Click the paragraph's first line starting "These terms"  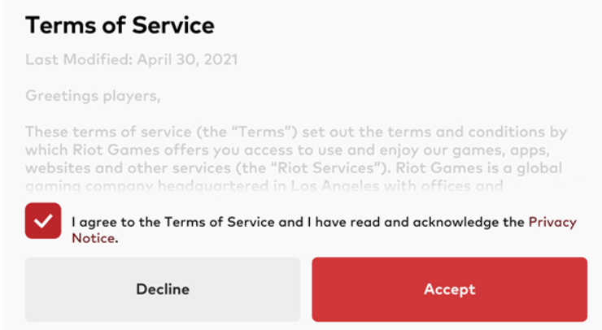tap(296, 132)
